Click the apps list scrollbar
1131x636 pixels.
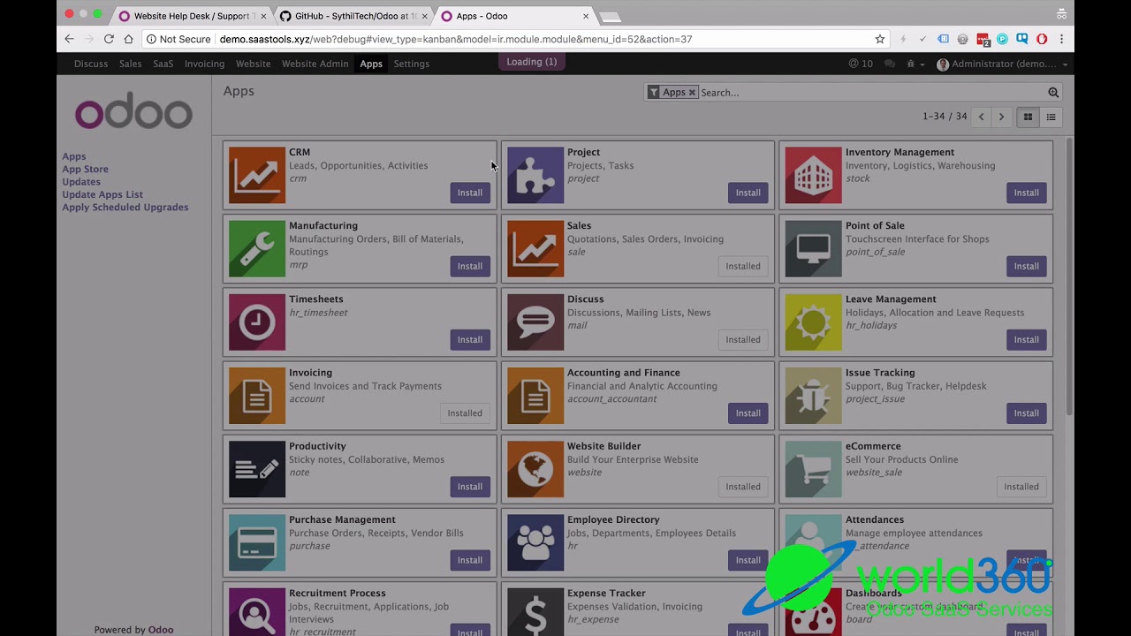click(1069, 276)
